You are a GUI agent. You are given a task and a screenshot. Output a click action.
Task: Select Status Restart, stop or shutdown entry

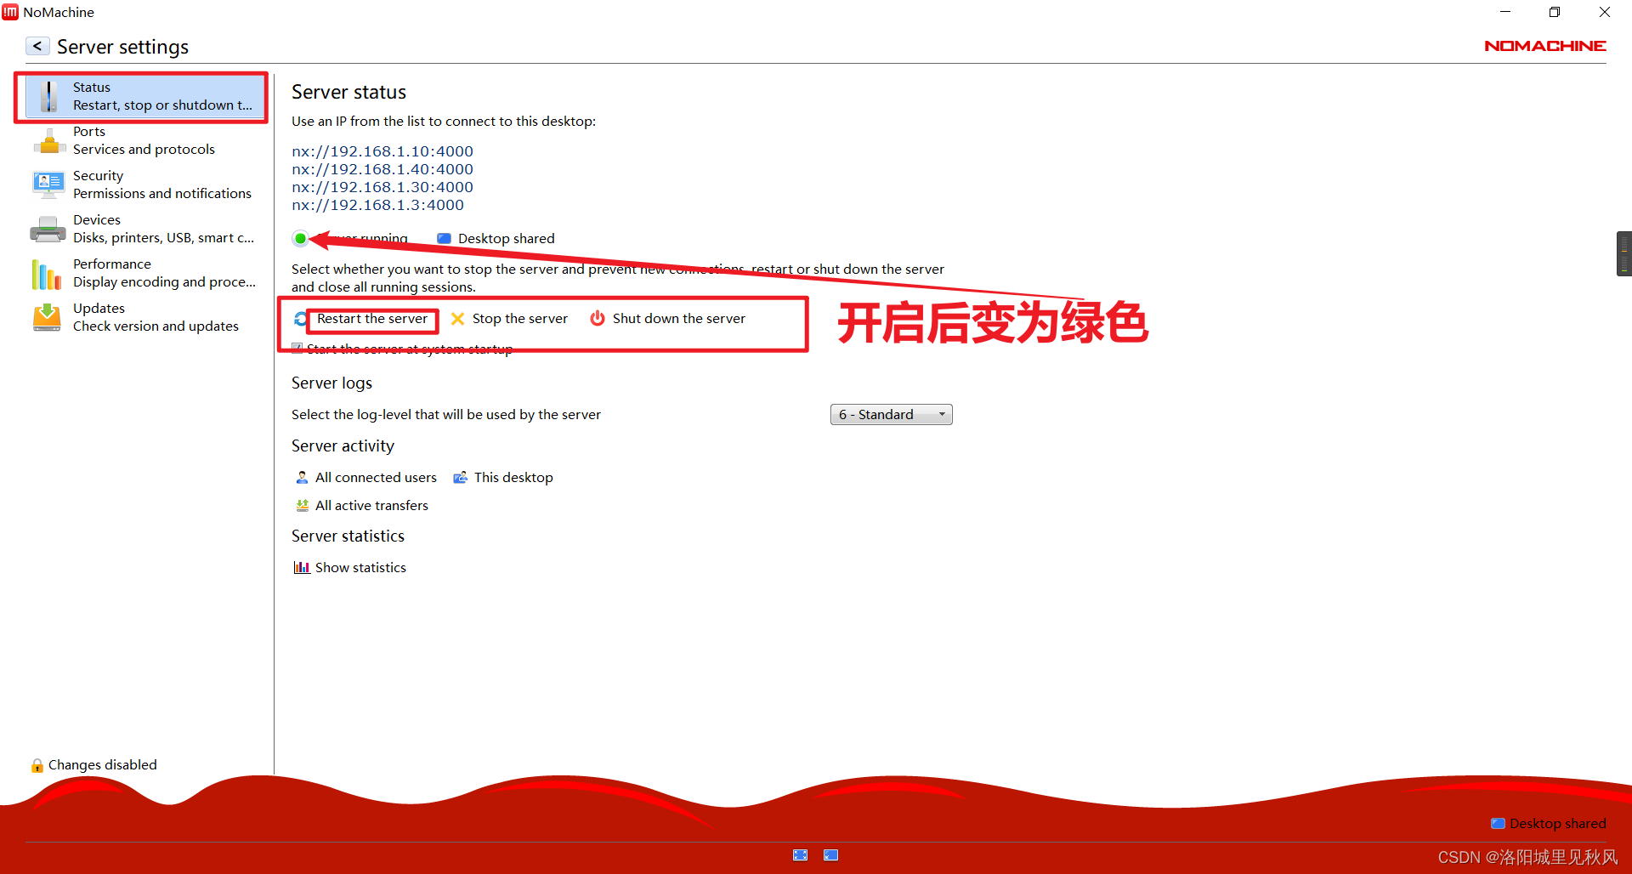144,96
